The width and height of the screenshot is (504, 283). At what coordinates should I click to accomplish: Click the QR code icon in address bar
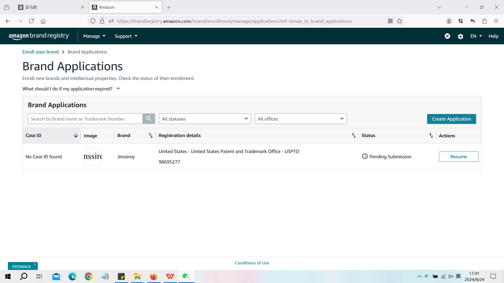click(390, 21)
